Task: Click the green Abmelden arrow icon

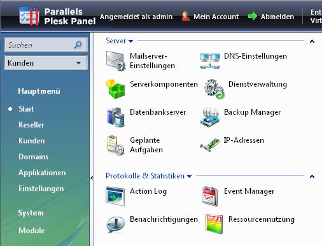Action: (253, 16)
